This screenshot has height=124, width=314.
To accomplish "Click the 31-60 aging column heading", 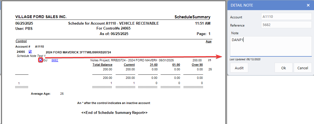I will coord(153,65).
